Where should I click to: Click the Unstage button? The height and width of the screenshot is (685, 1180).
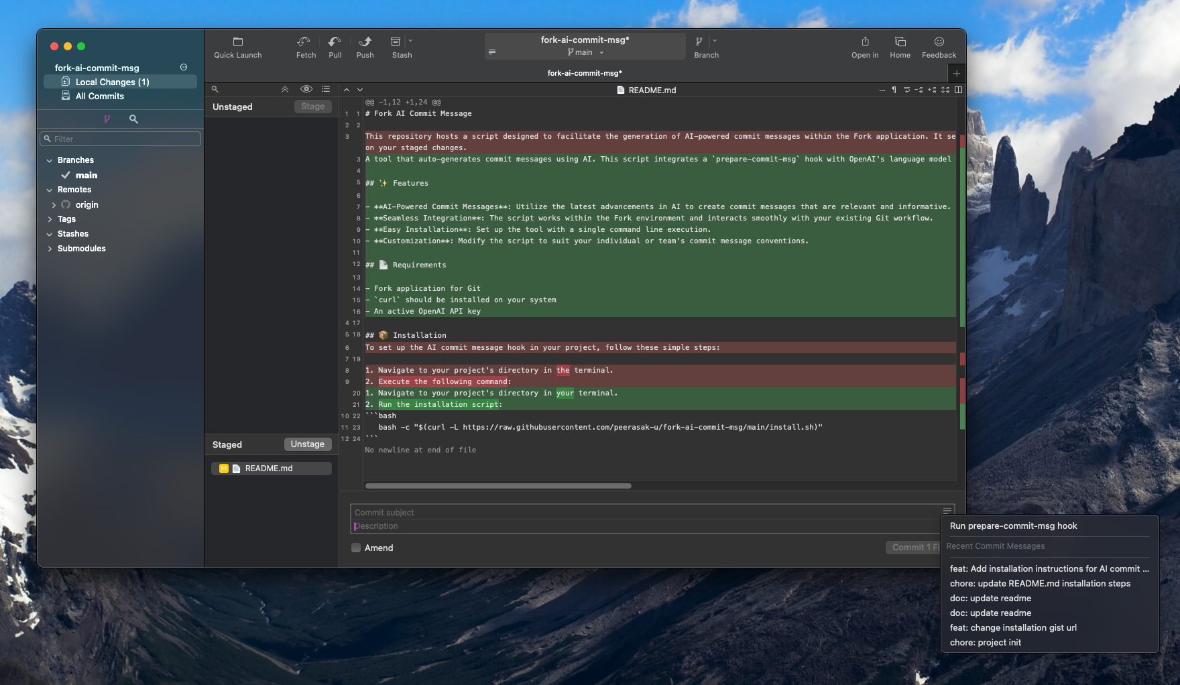[x=308, y=444]
